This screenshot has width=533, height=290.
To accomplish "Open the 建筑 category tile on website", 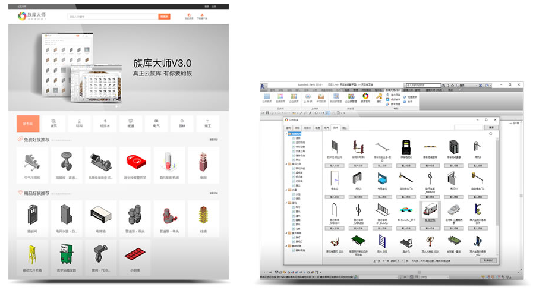I will click(53, 124).
